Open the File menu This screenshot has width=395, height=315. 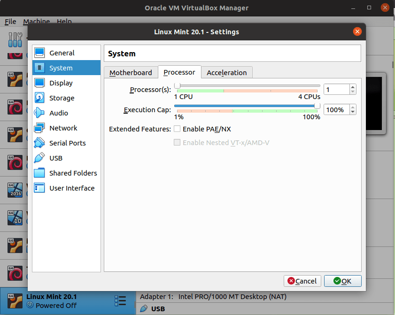[10, 22]
